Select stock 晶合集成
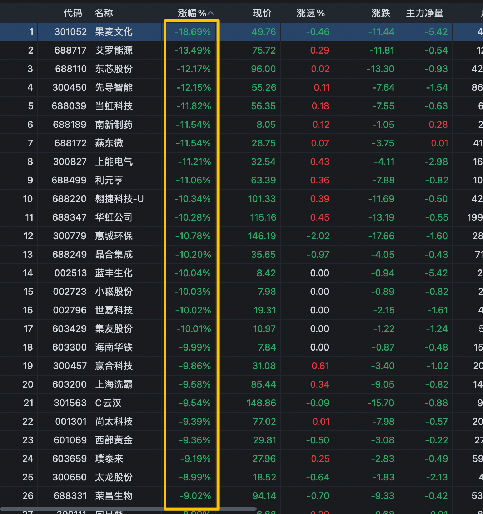Viewport: 483px width, 514px height. point(114,255)
